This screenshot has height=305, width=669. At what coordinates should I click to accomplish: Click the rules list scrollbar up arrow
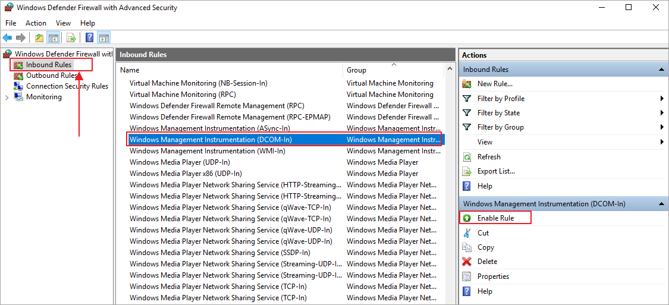coord(450,69)
